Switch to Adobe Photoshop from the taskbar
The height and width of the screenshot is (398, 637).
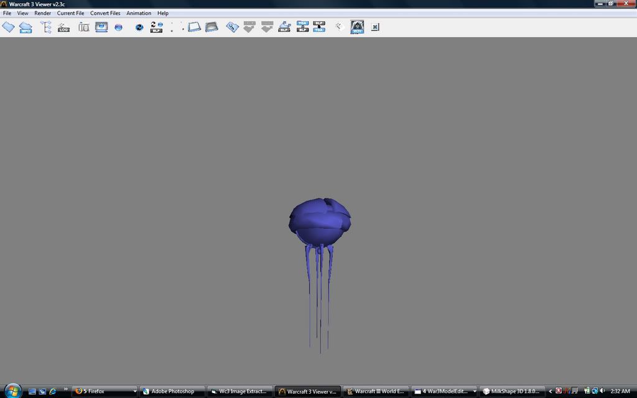172,392
